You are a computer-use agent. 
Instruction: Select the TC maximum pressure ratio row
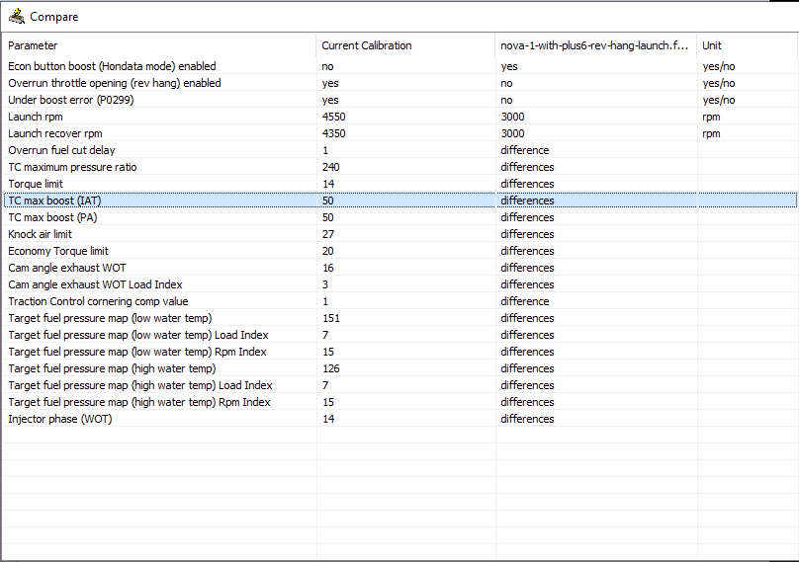pos(400,167)
